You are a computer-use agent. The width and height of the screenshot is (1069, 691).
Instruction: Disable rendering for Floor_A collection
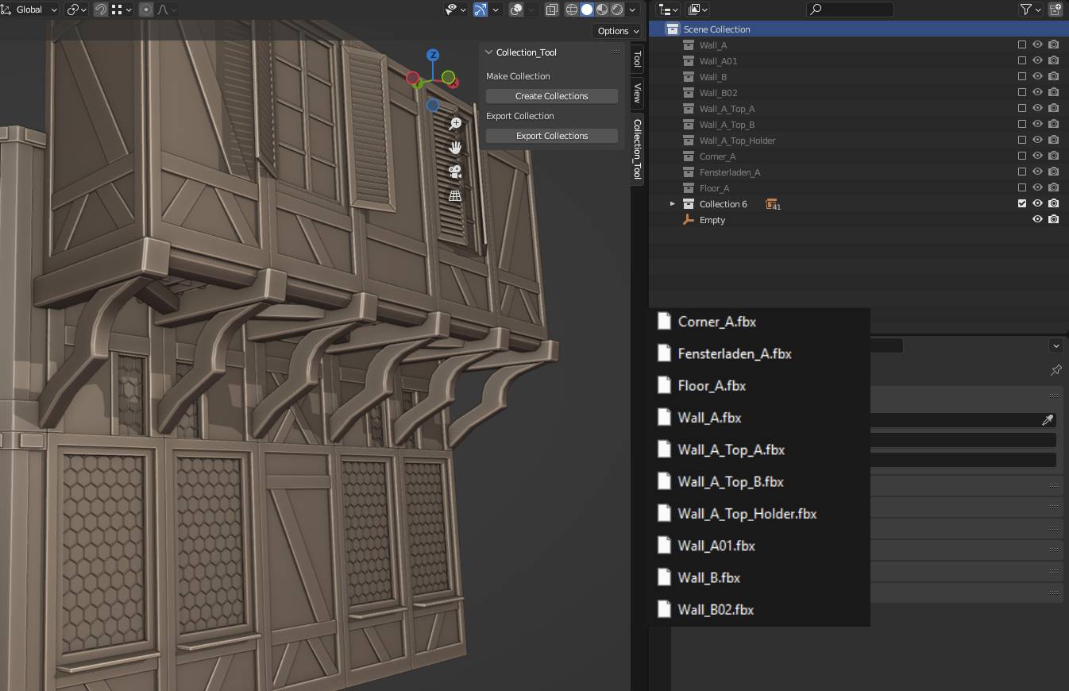[1053, 188]
